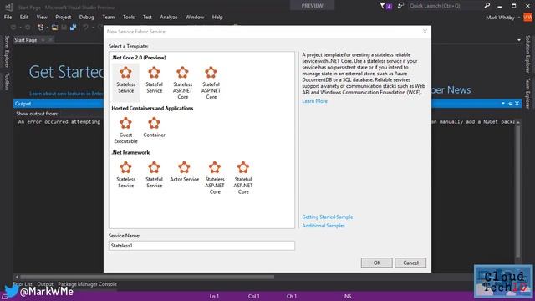
Task: Toggle auto-hide pin on the Output panel
Action: point(511,104)
